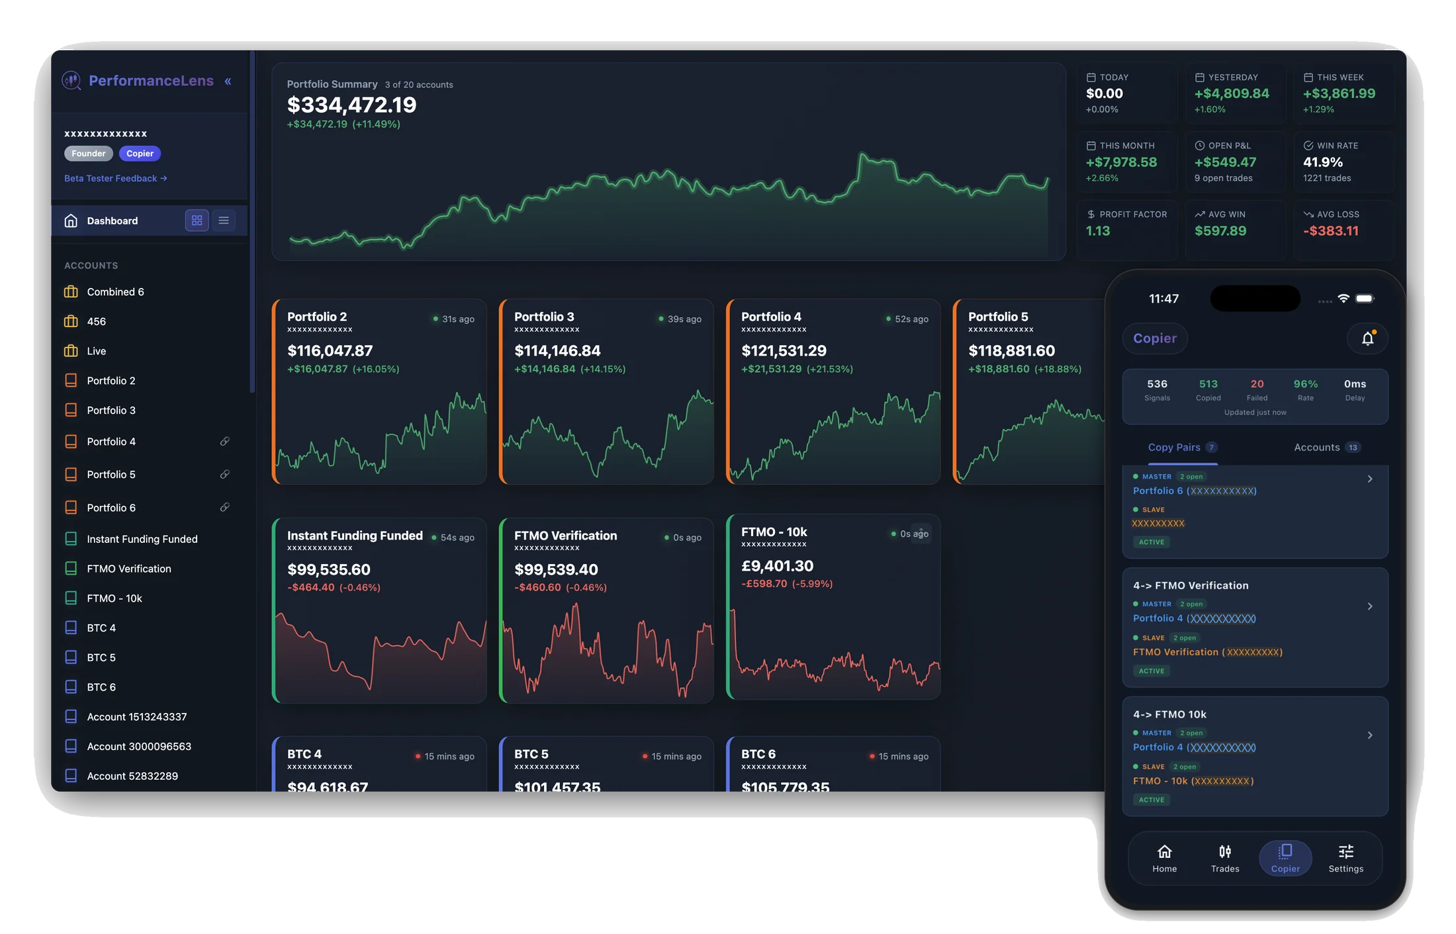Click phone Wi-Fi status icon

point(1343,299)
